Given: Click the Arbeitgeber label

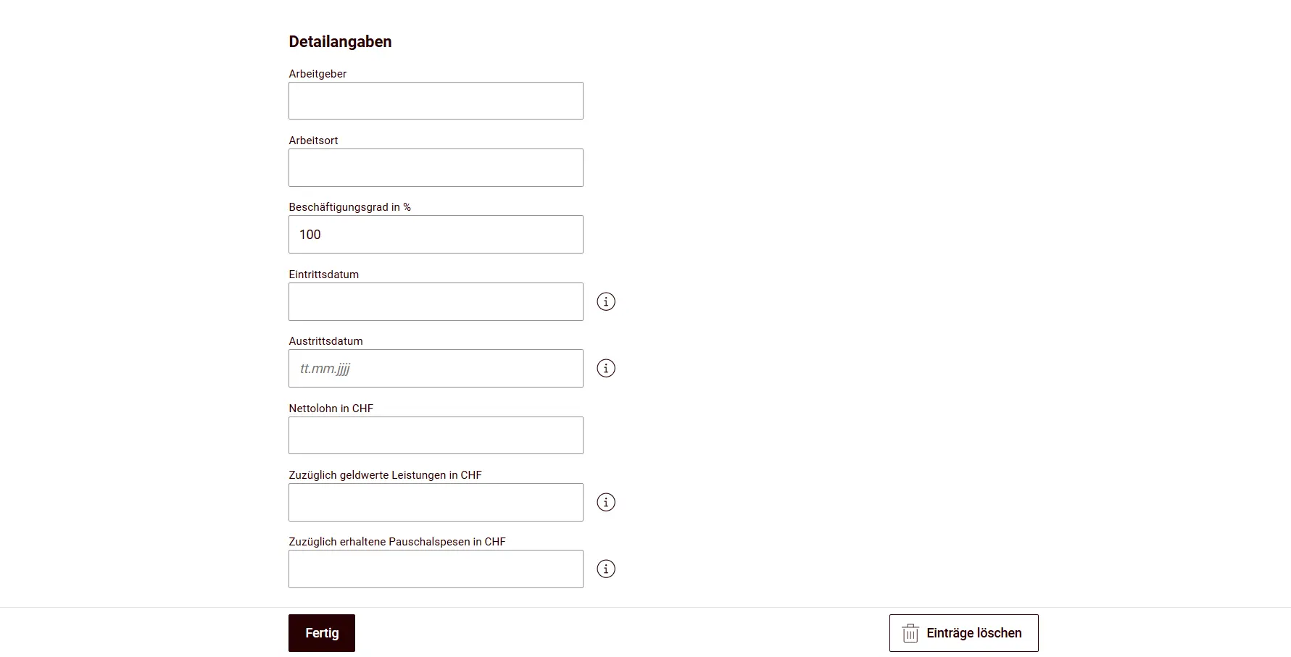Looking at the screenshot, I should (x=317, y=73).
